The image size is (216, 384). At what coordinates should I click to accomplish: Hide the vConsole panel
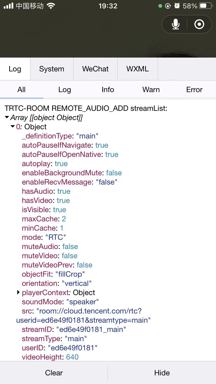[x=162, y=373]
